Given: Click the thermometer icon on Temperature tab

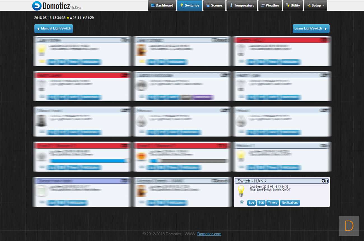Looking at the screenshot, I should point(231,6).
